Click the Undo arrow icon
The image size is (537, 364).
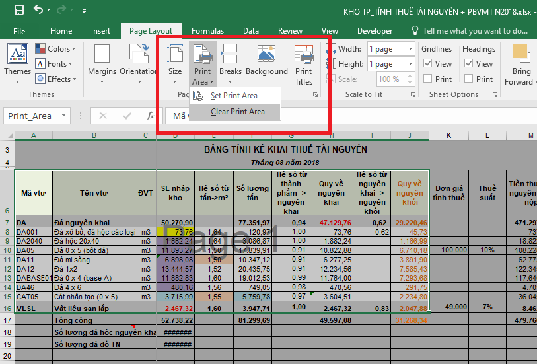(x=38, y=11)
